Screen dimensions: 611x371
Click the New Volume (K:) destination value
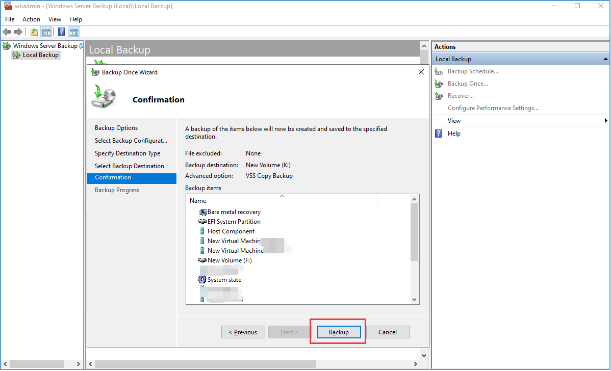point(268,165)
